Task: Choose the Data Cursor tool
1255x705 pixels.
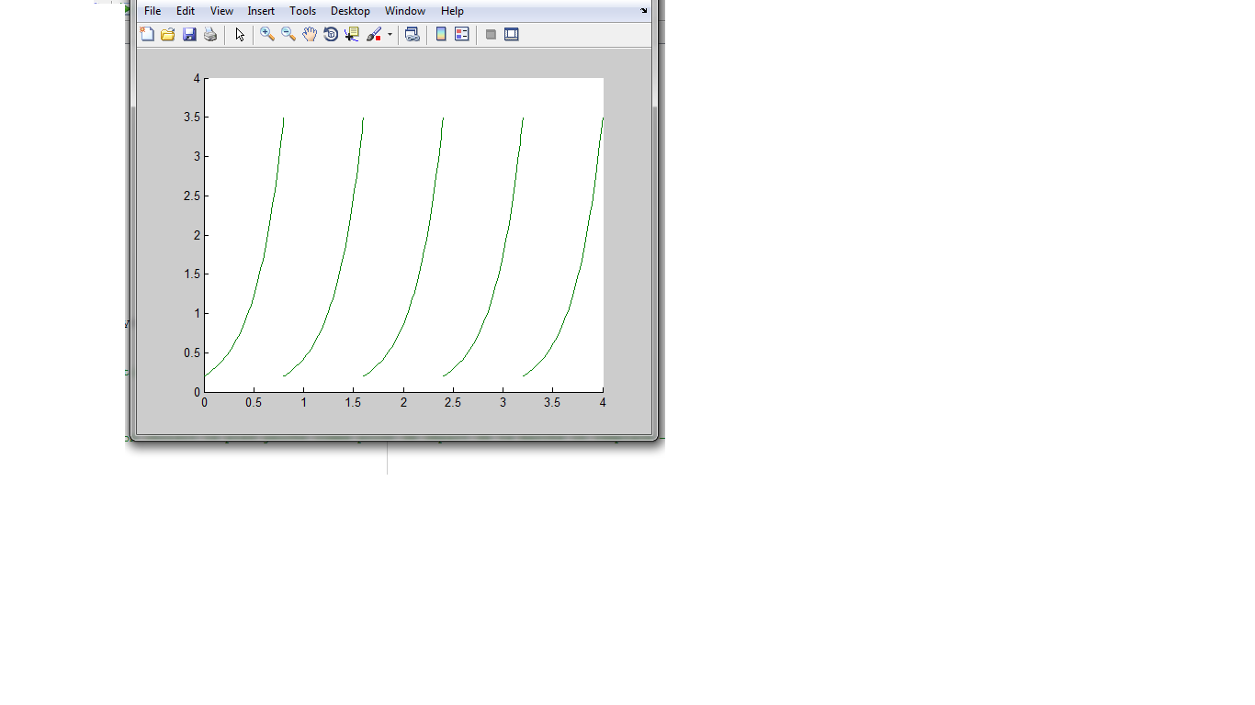Action: click(352, 35)
